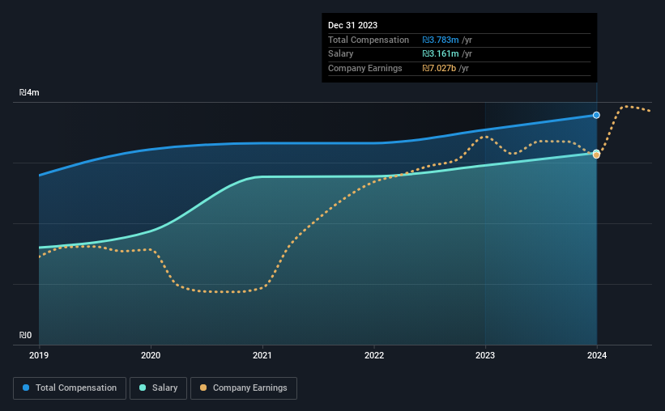Click the 2022 x-axis label
This screenshot has height=411, width=665.
(374, 355)
